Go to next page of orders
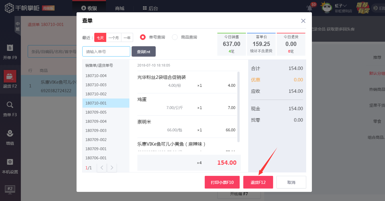 point(112,168)
